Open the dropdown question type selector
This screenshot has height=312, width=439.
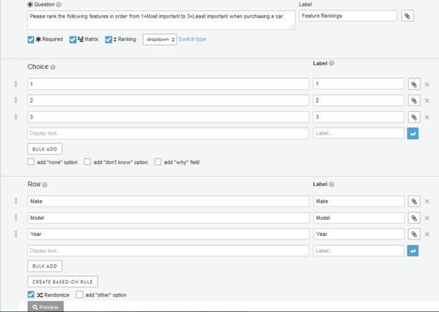point(159,39)
